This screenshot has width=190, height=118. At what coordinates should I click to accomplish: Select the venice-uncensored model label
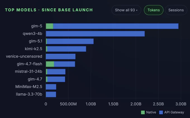pyautogui.click(x=24, y=56)
